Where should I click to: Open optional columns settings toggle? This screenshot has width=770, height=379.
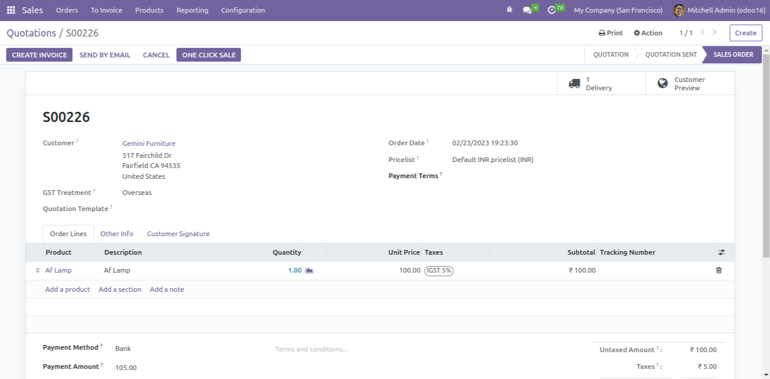pyautogui.click(x=721, y=253)
